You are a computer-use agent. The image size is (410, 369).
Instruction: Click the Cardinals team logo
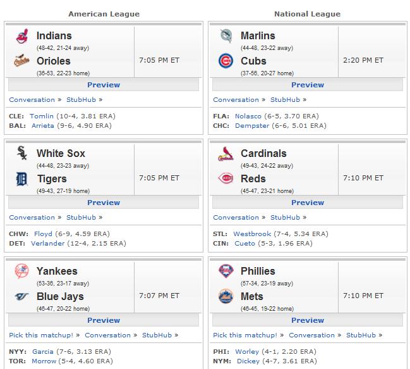(x=226, y=154)
